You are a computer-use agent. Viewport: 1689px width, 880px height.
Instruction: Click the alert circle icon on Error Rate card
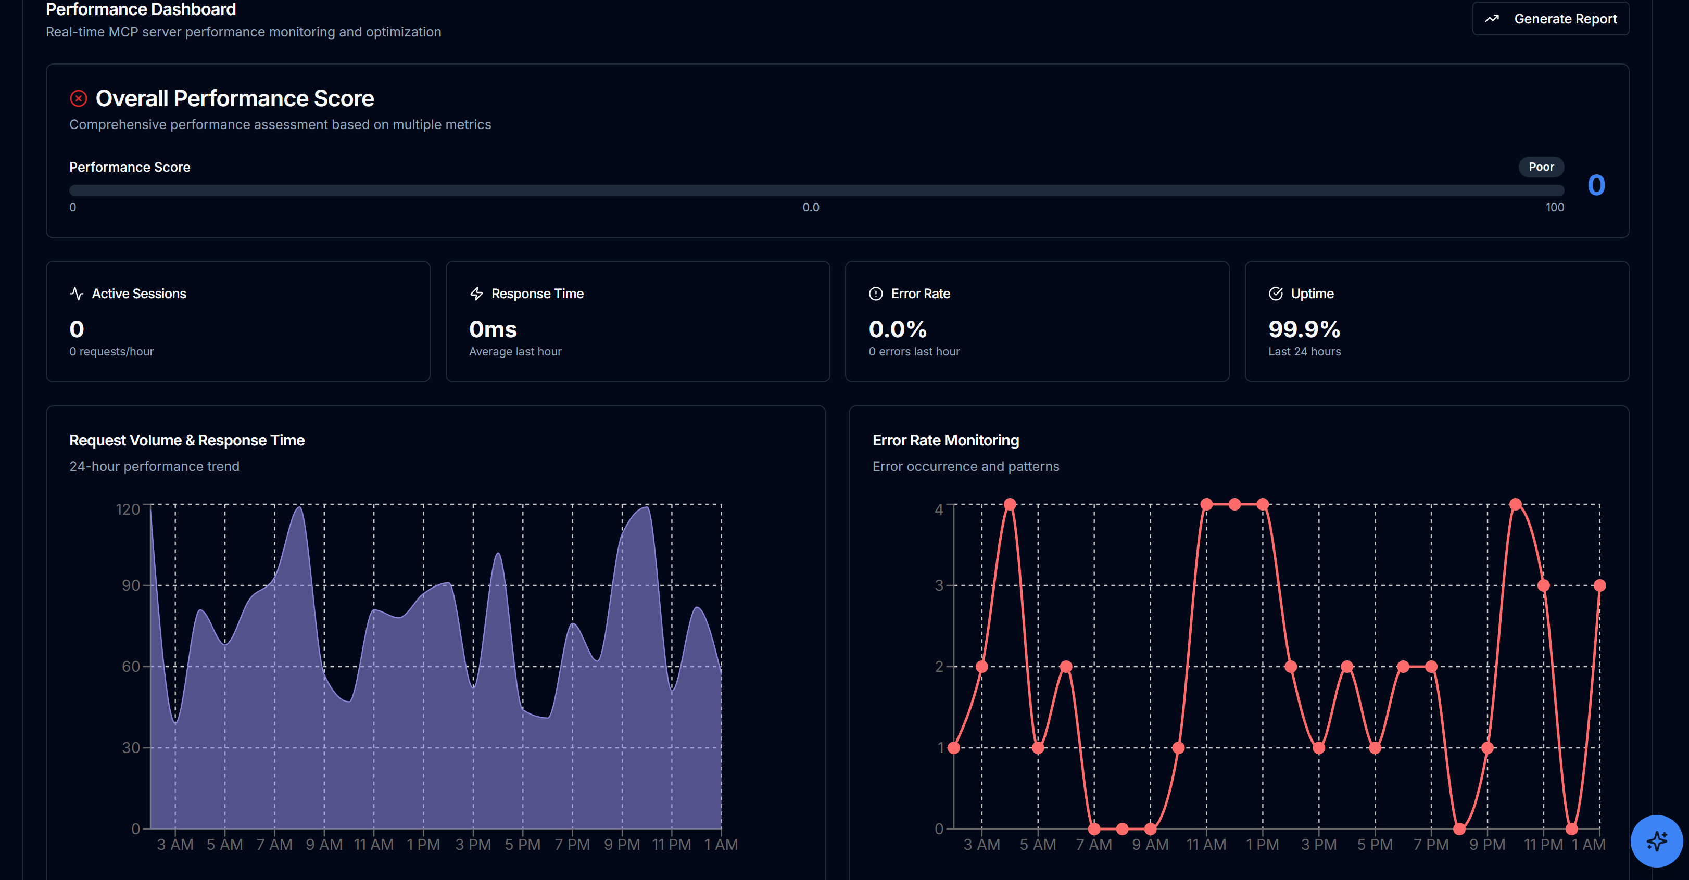pos(876,294)
